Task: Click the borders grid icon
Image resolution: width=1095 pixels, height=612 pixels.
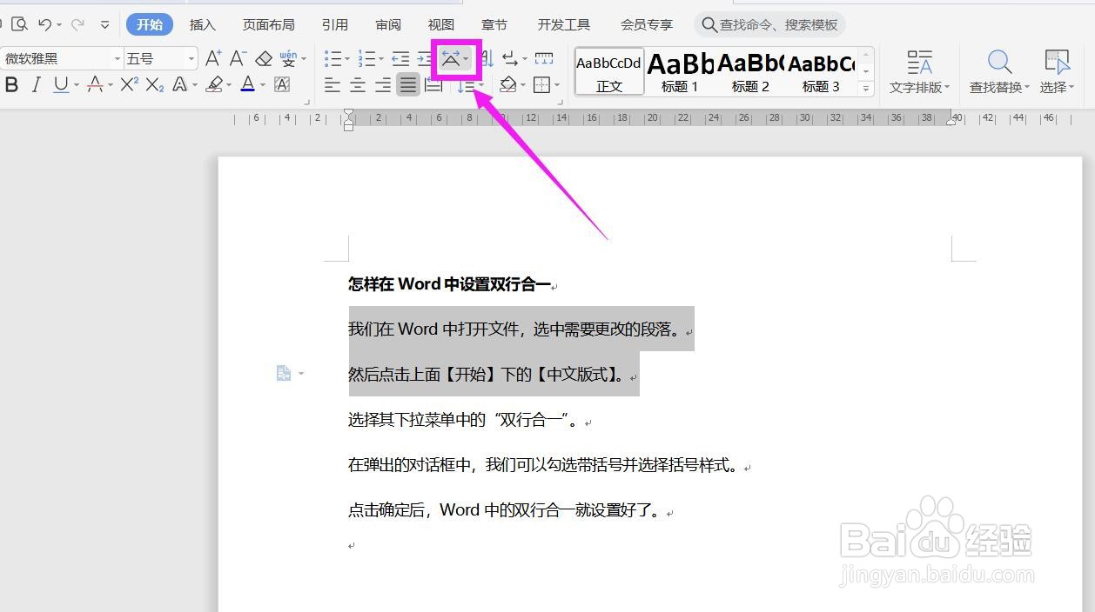Action: 541,84
